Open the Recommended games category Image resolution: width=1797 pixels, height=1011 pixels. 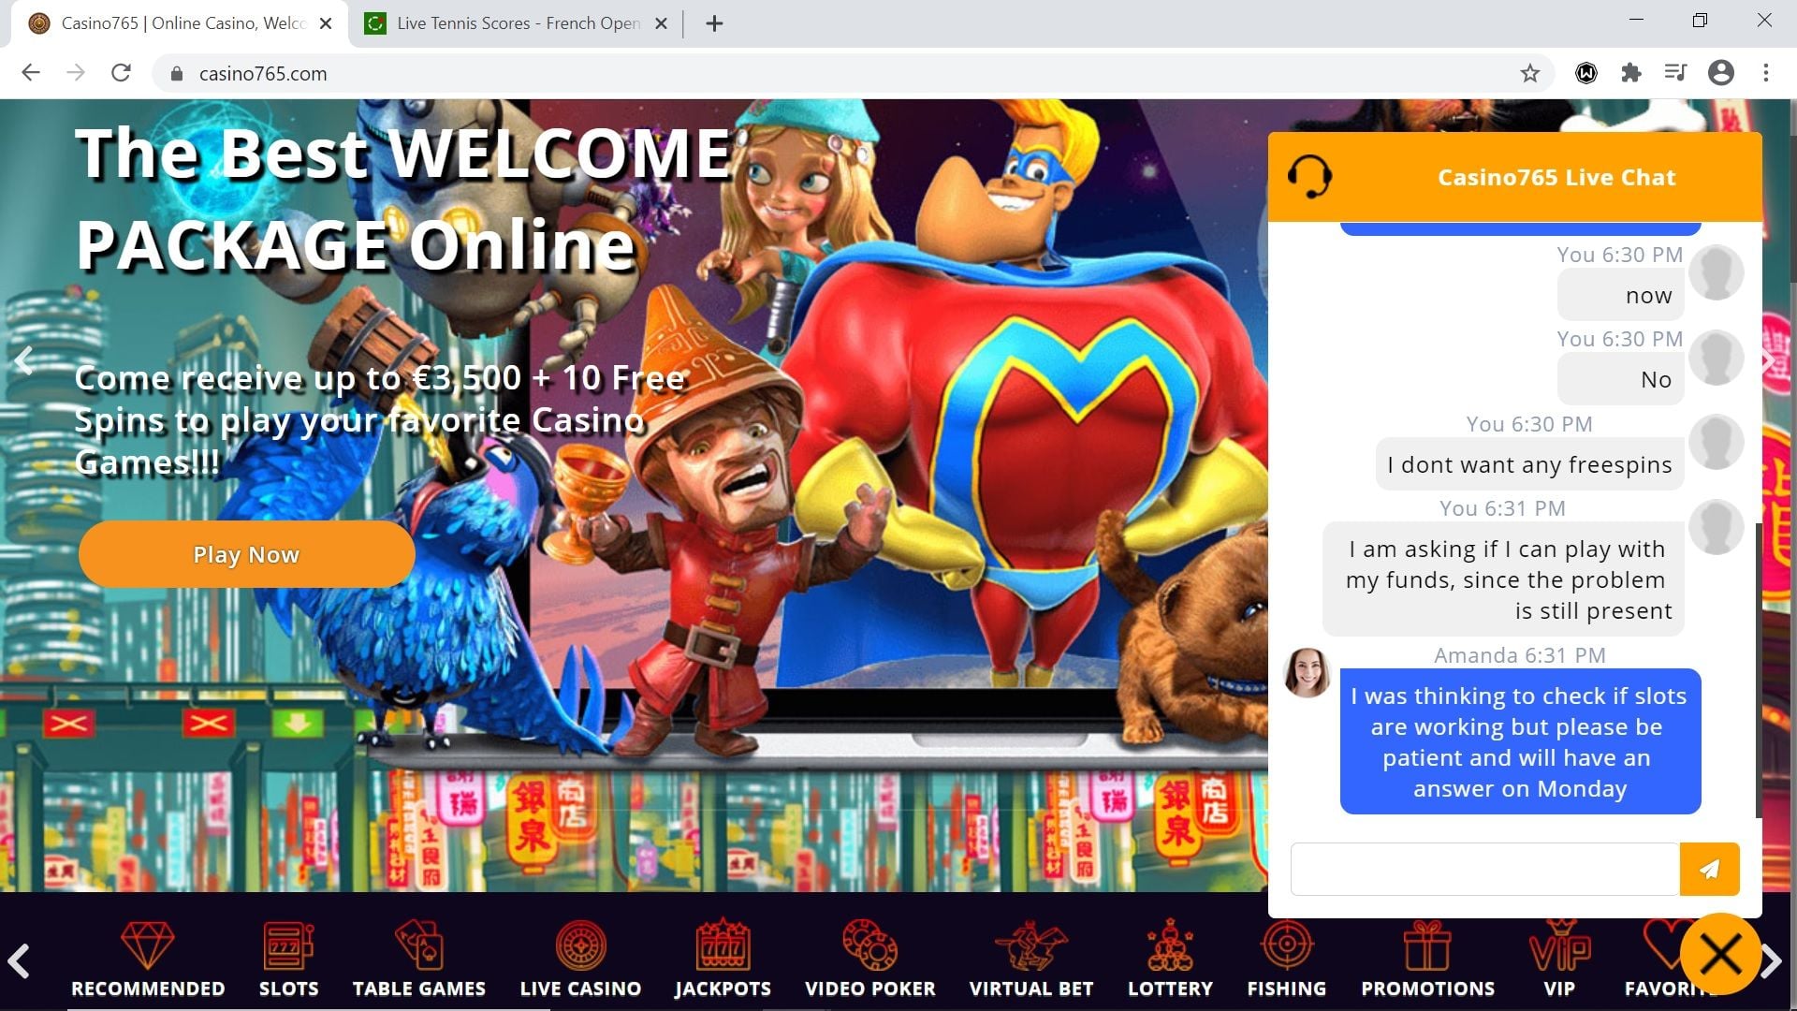point(148,958)
